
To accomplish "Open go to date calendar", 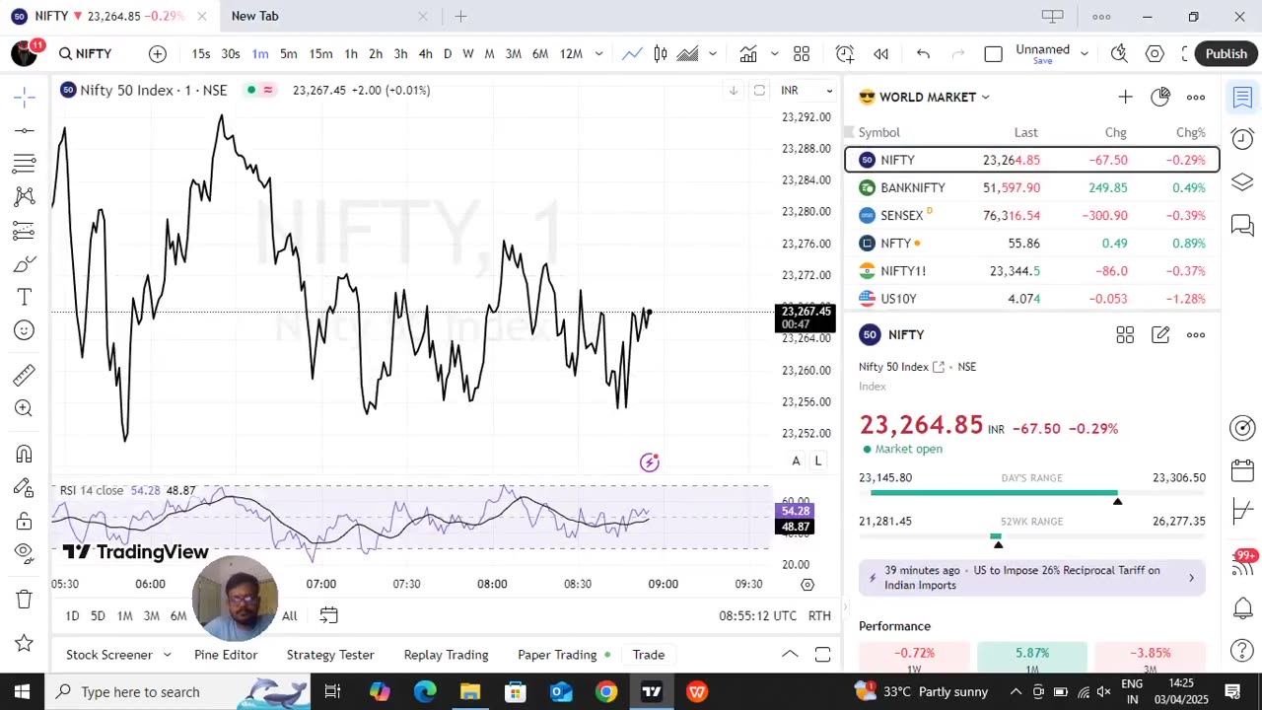I will (x=328, y=615).
